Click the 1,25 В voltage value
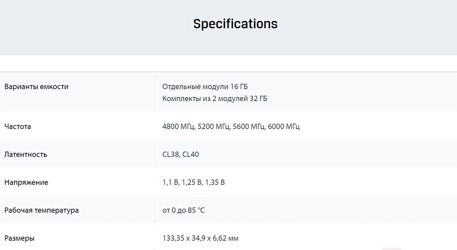This screenshot has width=457, height=250. pyautogui.click(x=192, y=183)
